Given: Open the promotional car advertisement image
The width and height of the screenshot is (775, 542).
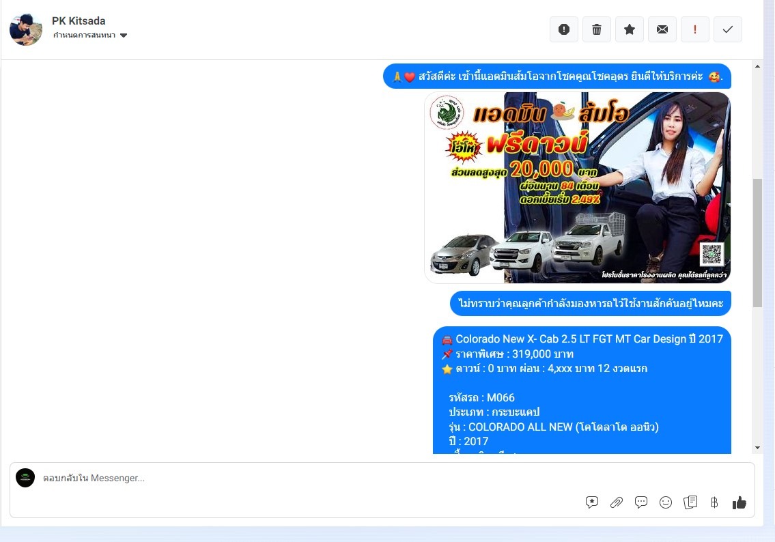Looking at the screenshot, I should pos(577,188).
